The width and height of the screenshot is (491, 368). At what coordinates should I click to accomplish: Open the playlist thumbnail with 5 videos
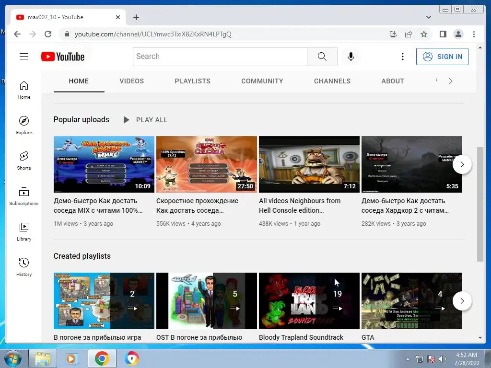207,301
